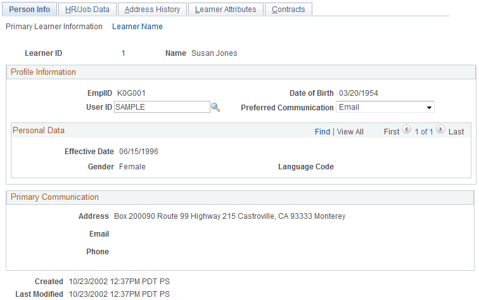This screenshot has height=300, width=479.
Task: Open the Address History tab
Action: (x=152, y=10)
